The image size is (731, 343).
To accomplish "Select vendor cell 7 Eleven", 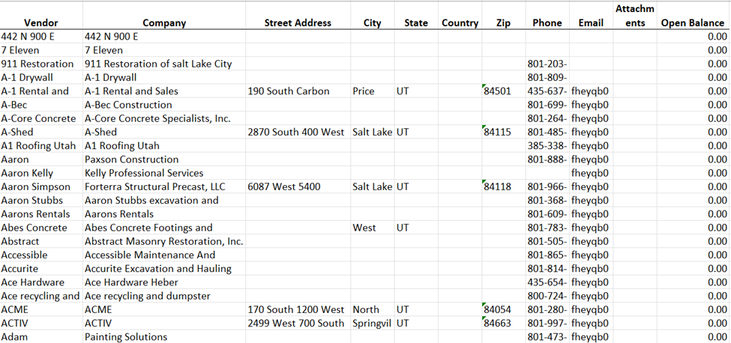I will [x=41, y=50].
